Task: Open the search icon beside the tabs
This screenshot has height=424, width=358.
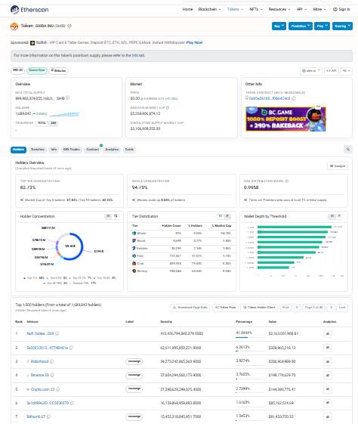Action: [x=348, y=149]
